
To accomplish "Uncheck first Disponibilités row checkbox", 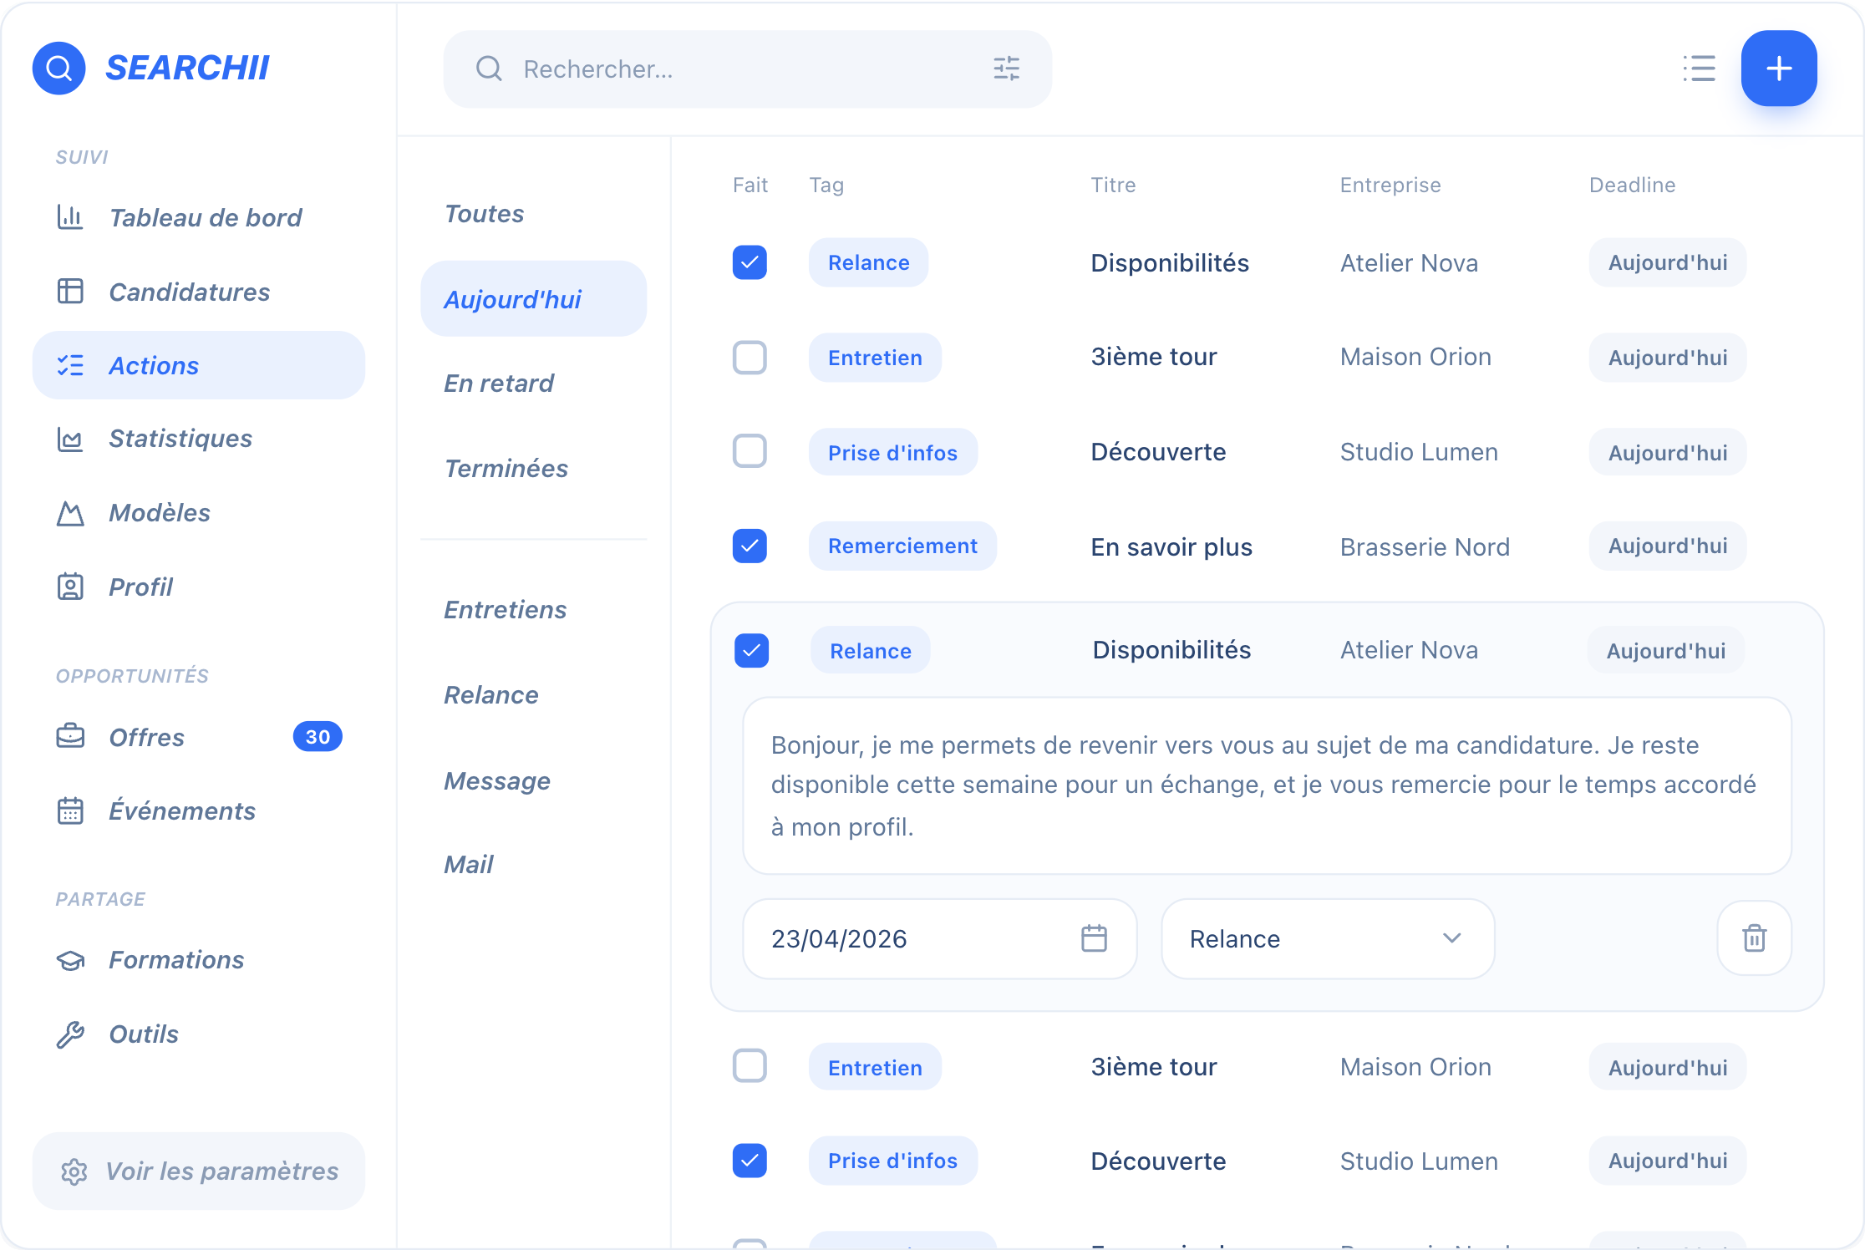I will pos(750,262).
